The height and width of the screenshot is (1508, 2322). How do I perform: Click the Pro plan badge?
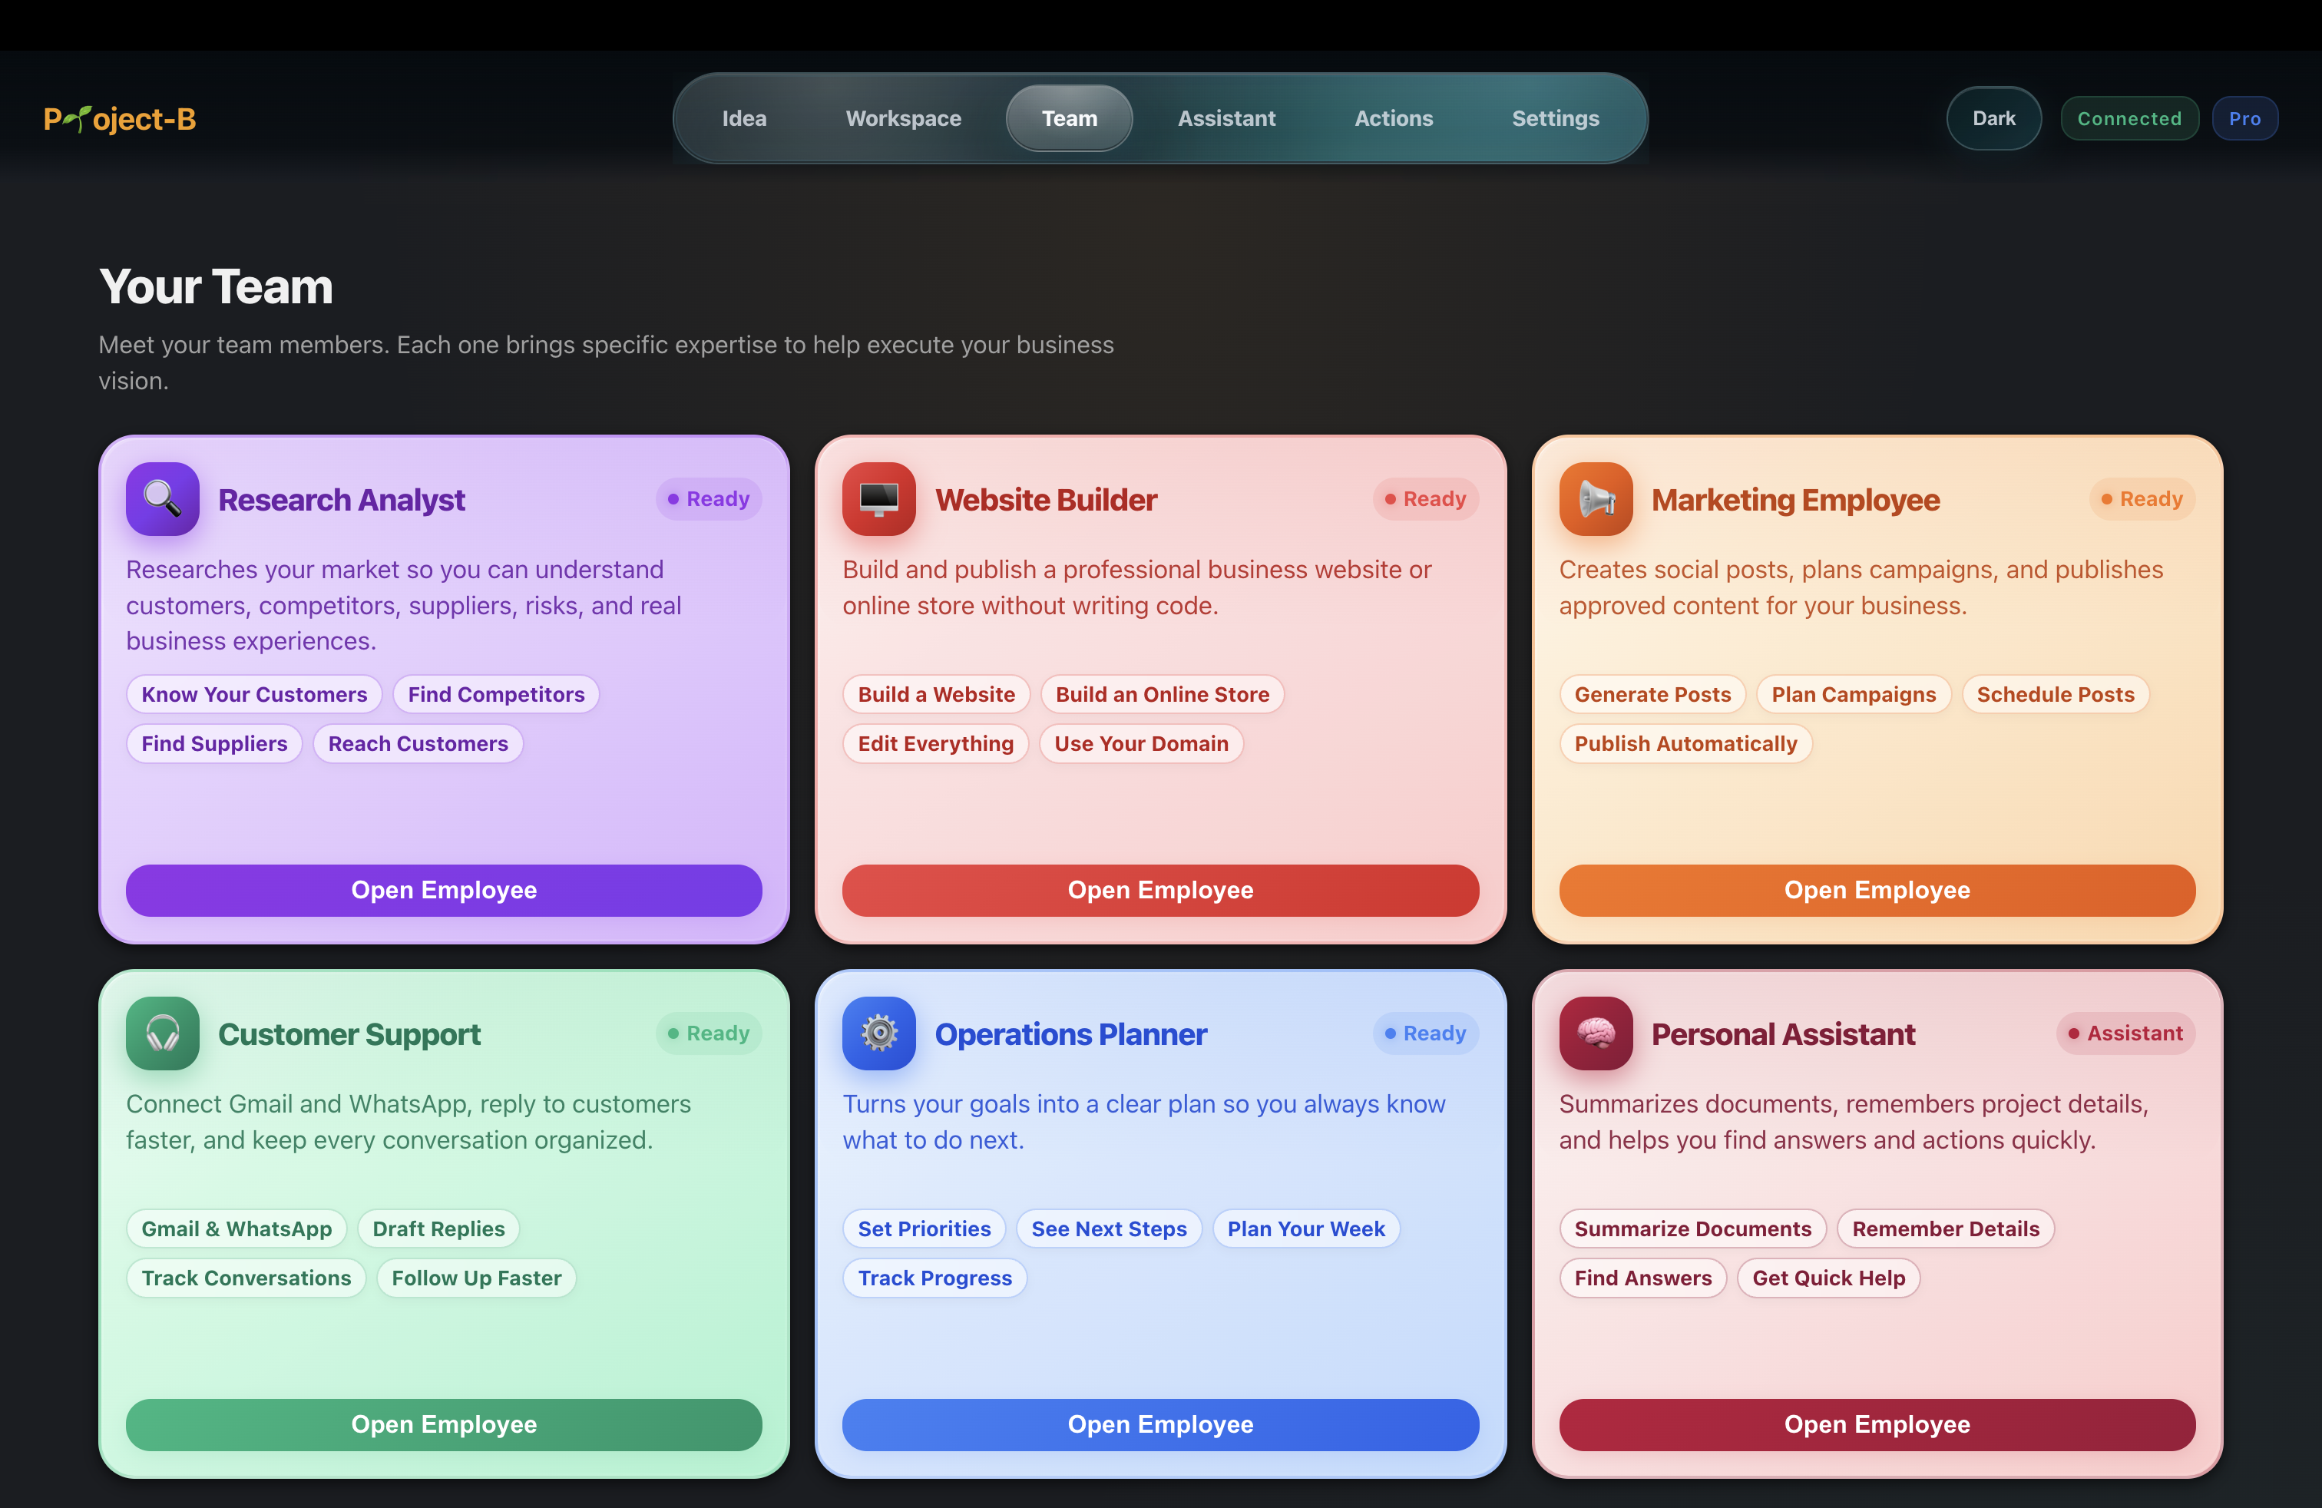2244,118
